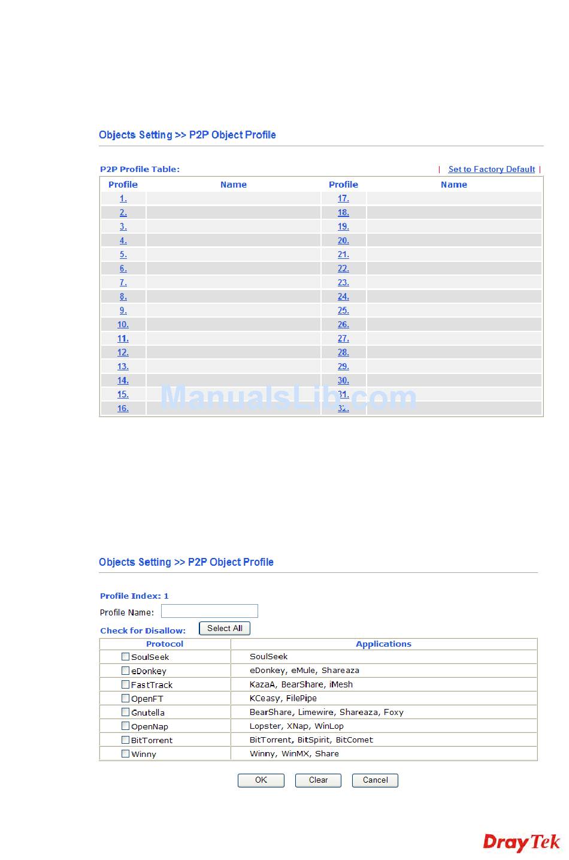The height and width of the screenshot is (860, 569).
Task: Open P2P profile link 5.
Action: (123, 255)
